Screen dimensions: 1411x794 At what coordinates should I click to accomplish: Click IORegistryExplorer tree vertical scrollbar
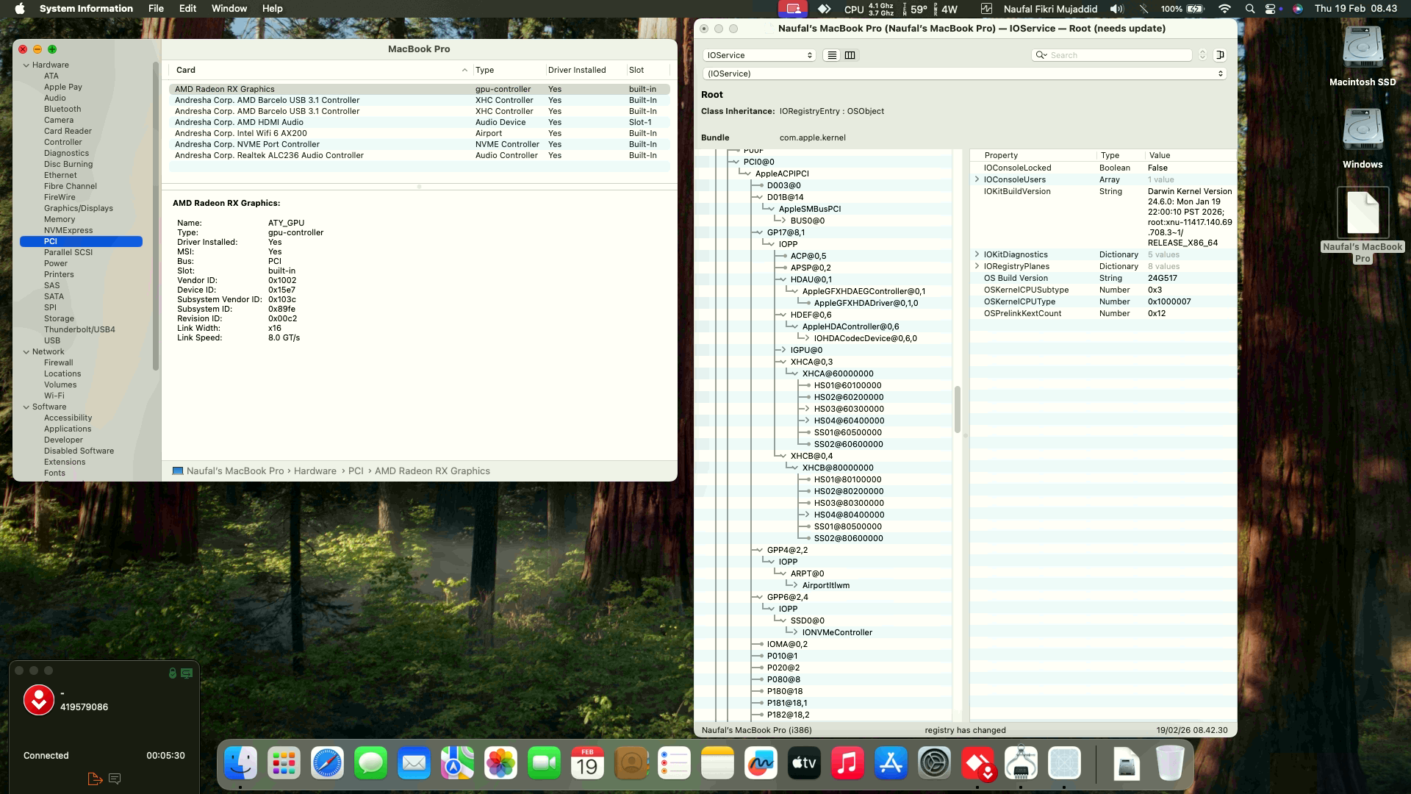pyautogui.click(x=957, y=409)
